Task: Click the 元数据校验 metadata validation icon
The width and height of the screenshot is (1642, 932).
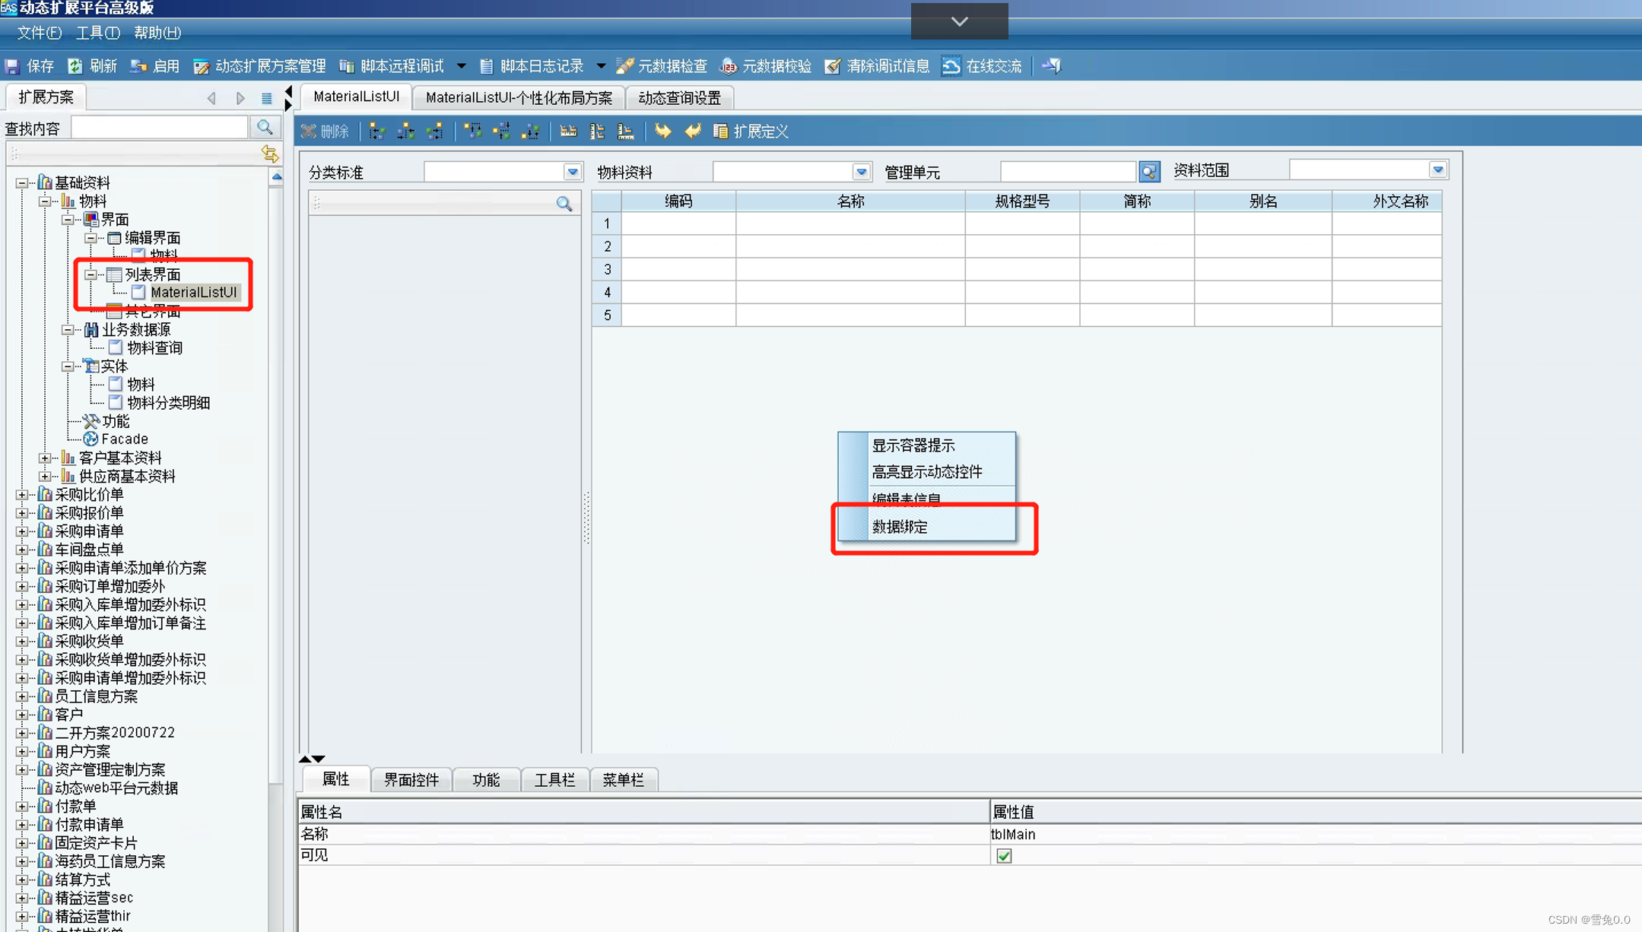Action: [x=729, y=66]
